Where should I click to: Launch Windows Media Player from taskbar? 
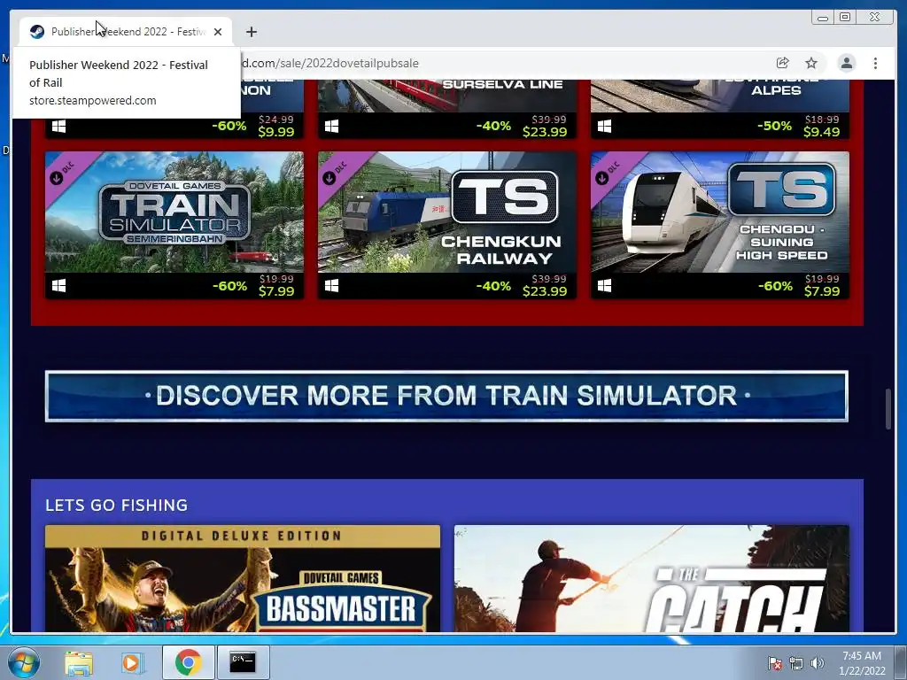[132, 663]
